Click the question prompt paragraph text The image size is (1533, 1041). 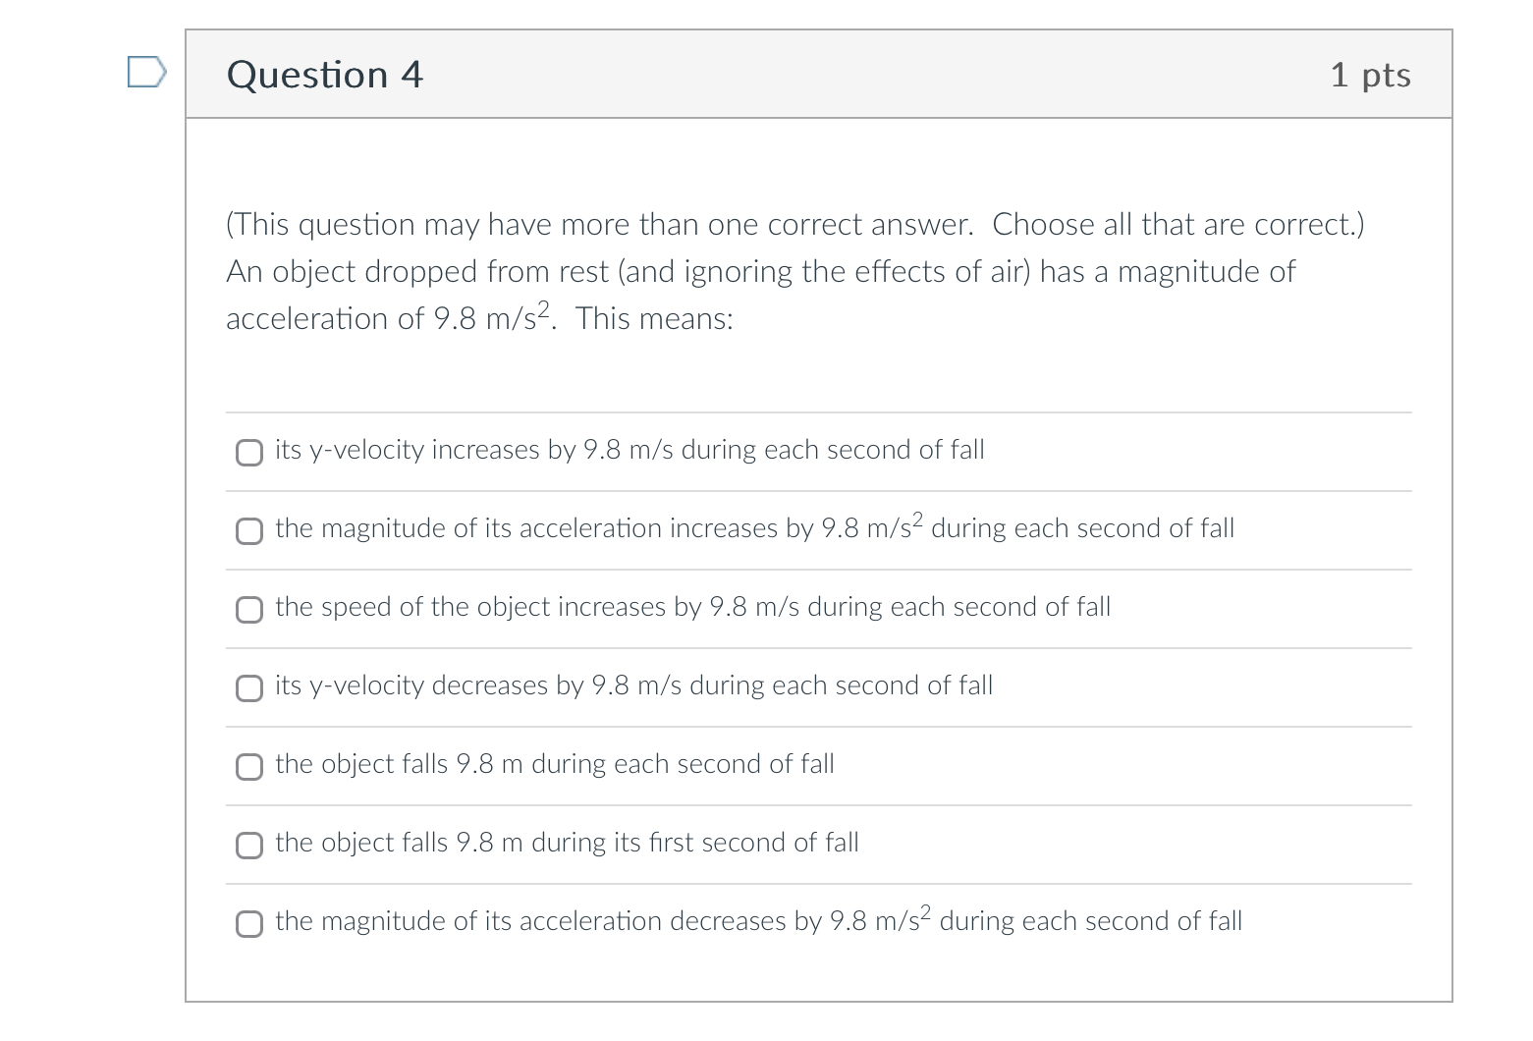687,271
